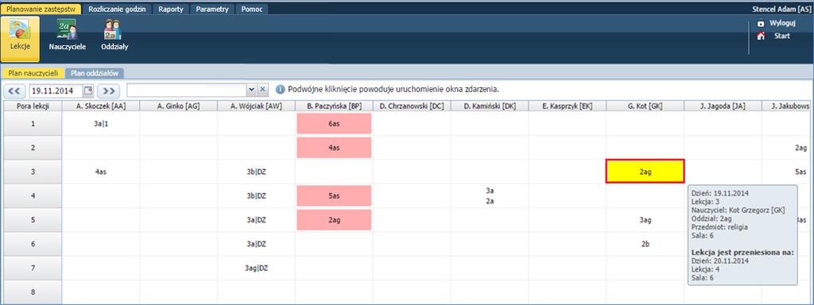Click the A. Skoczek [AA] column header
The image size is (814, 305).
pos(101,106)
